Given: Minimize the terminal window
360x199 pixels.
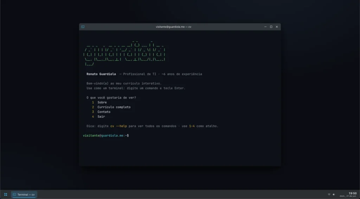Looking at the screenshot, I should (265, 27).
